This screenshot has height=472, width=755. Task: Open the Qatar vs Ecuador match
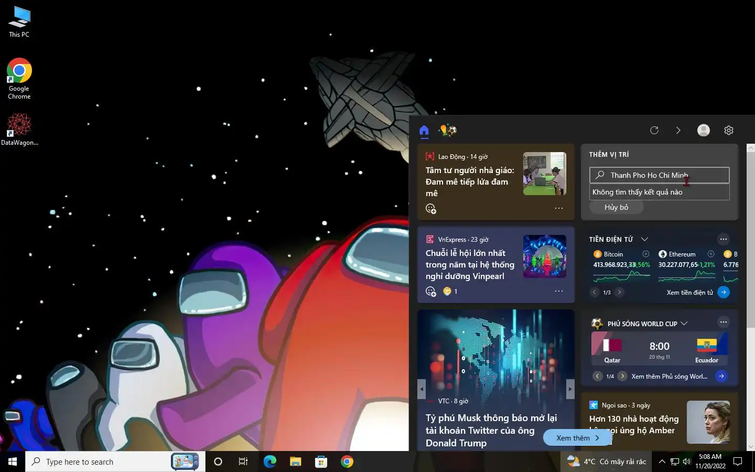[660, 348]
